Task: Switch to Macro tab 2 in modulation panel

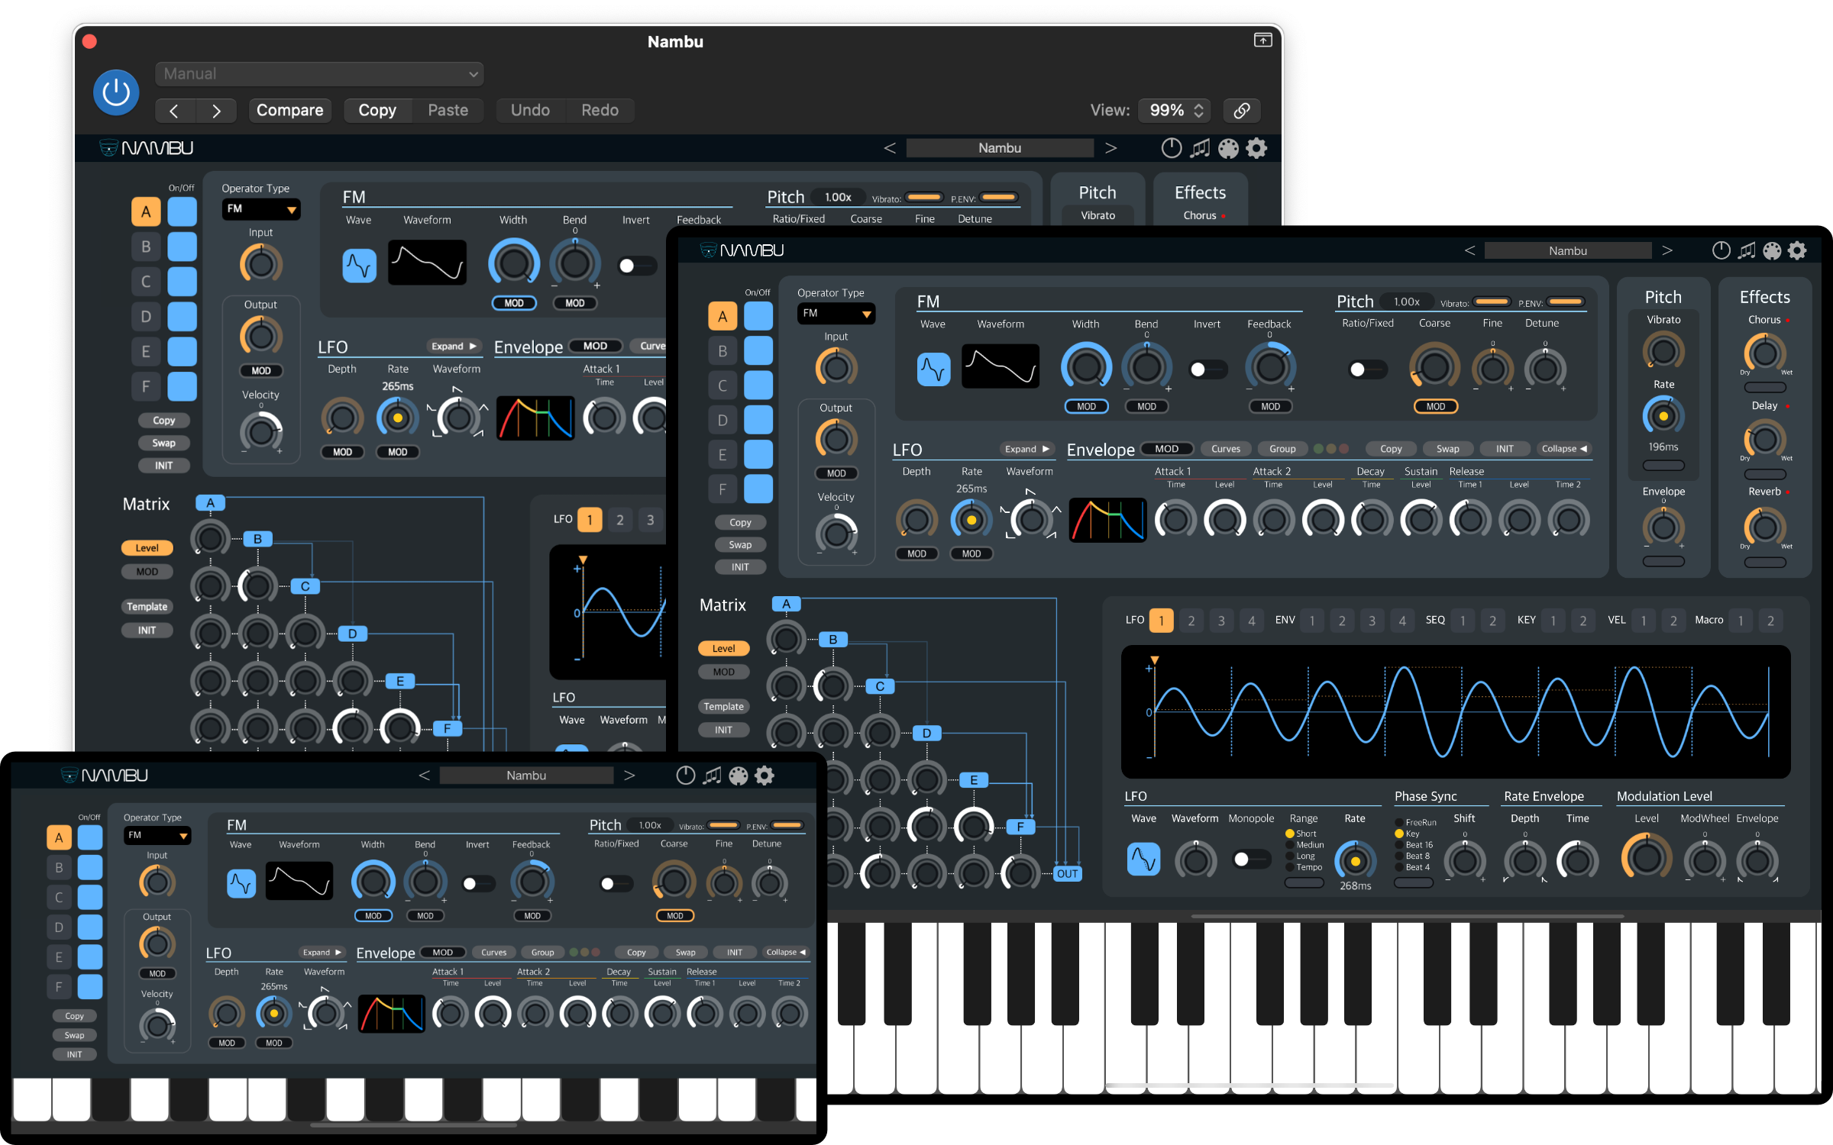Action: point(1770,621)
